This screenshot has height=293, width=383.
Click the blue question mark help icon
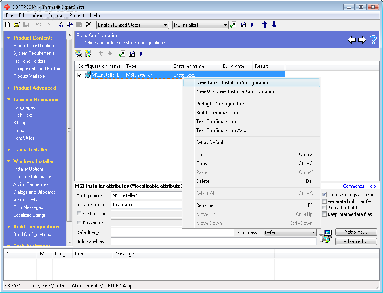point(373,40)
